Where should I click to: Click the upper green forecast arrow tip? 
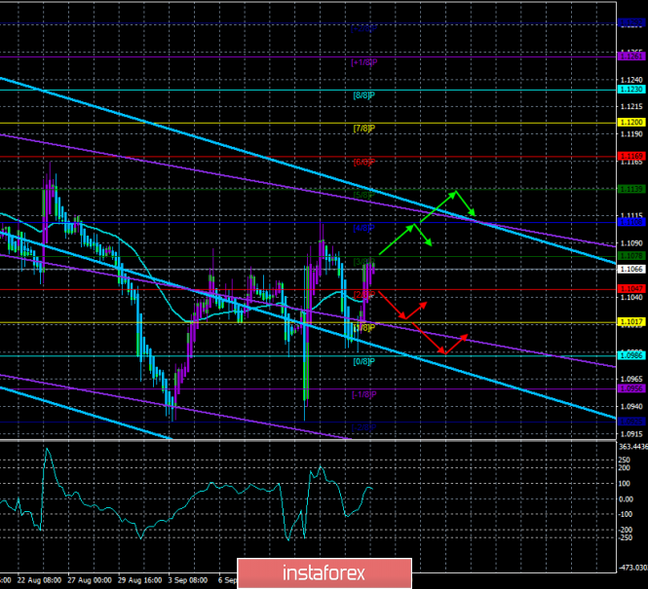pyautogui.click(x=454, y=192)
